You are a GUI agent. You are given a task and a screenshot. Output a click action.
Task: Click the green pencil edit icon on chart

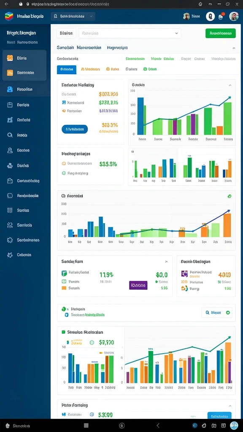[x=229, y=196]
